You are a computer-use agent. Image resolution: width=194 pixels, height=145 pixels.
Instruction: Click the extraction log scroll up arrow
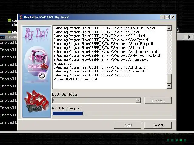pyautogui.click(x=169, y=28)
